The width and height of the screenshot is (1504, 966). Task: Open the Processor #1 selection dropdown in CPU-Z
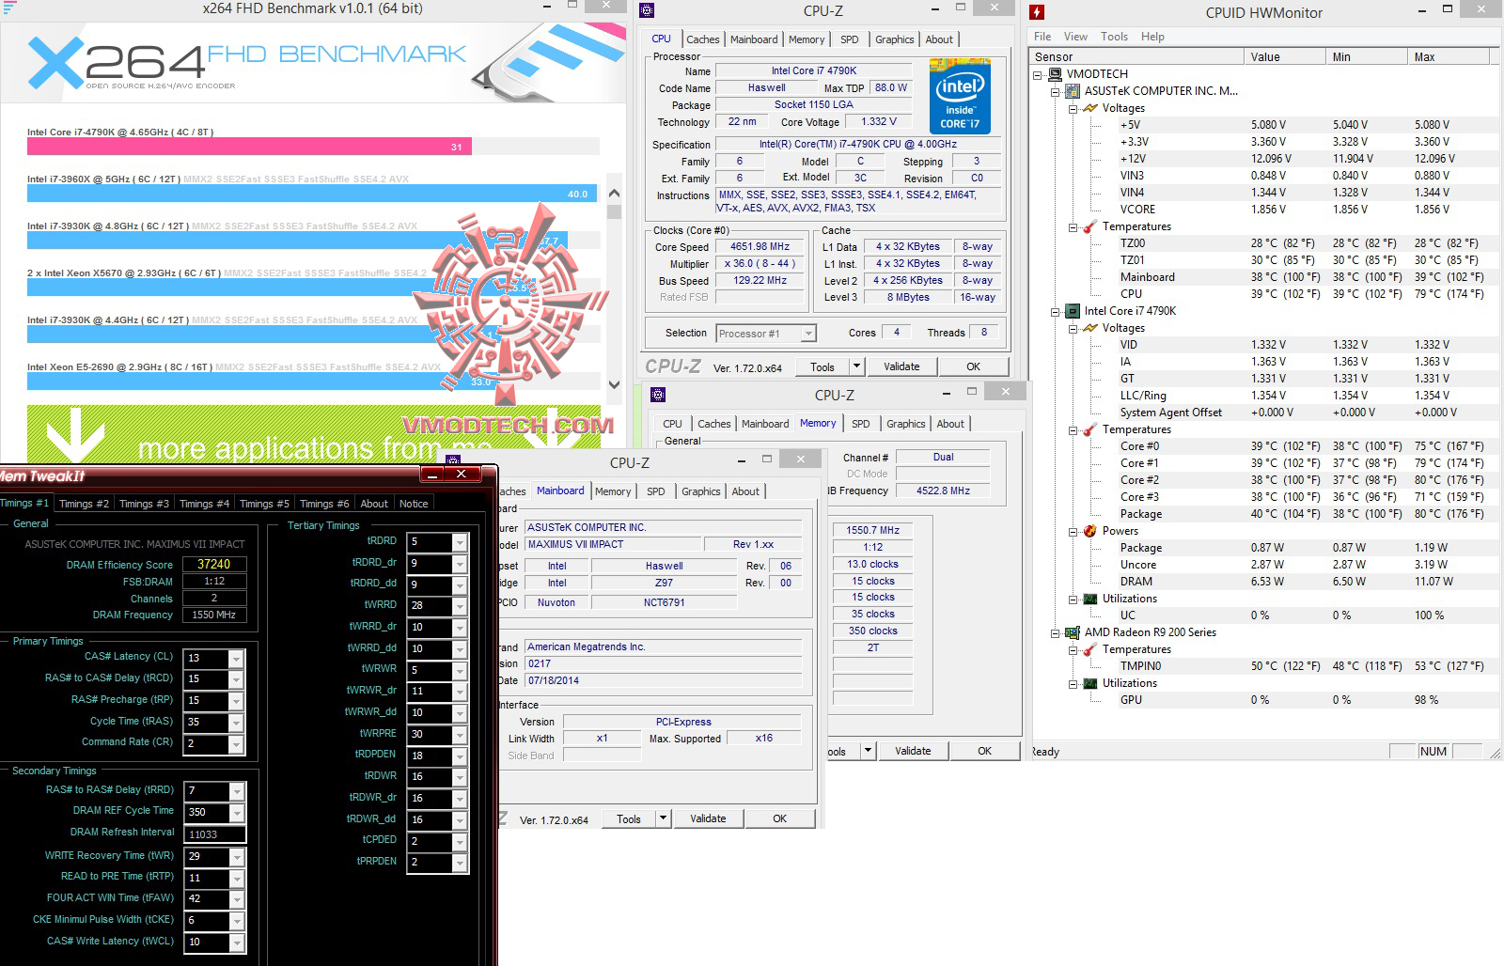click(x=808, y=334)
